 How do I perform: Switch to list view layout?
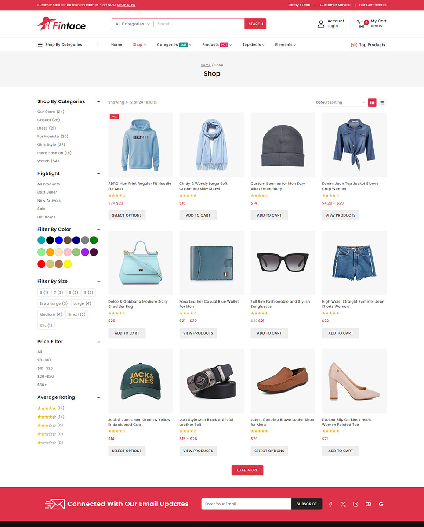pyautogui.click(x=382, y=102)
